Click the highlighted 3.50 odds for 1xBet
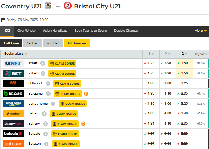This screenshot has width=209, height=149. pyautogui.click(x=185, y=64)
